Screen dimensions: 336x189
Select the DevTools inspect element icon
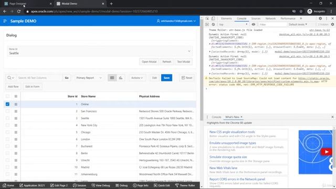(x=207, y=19)
